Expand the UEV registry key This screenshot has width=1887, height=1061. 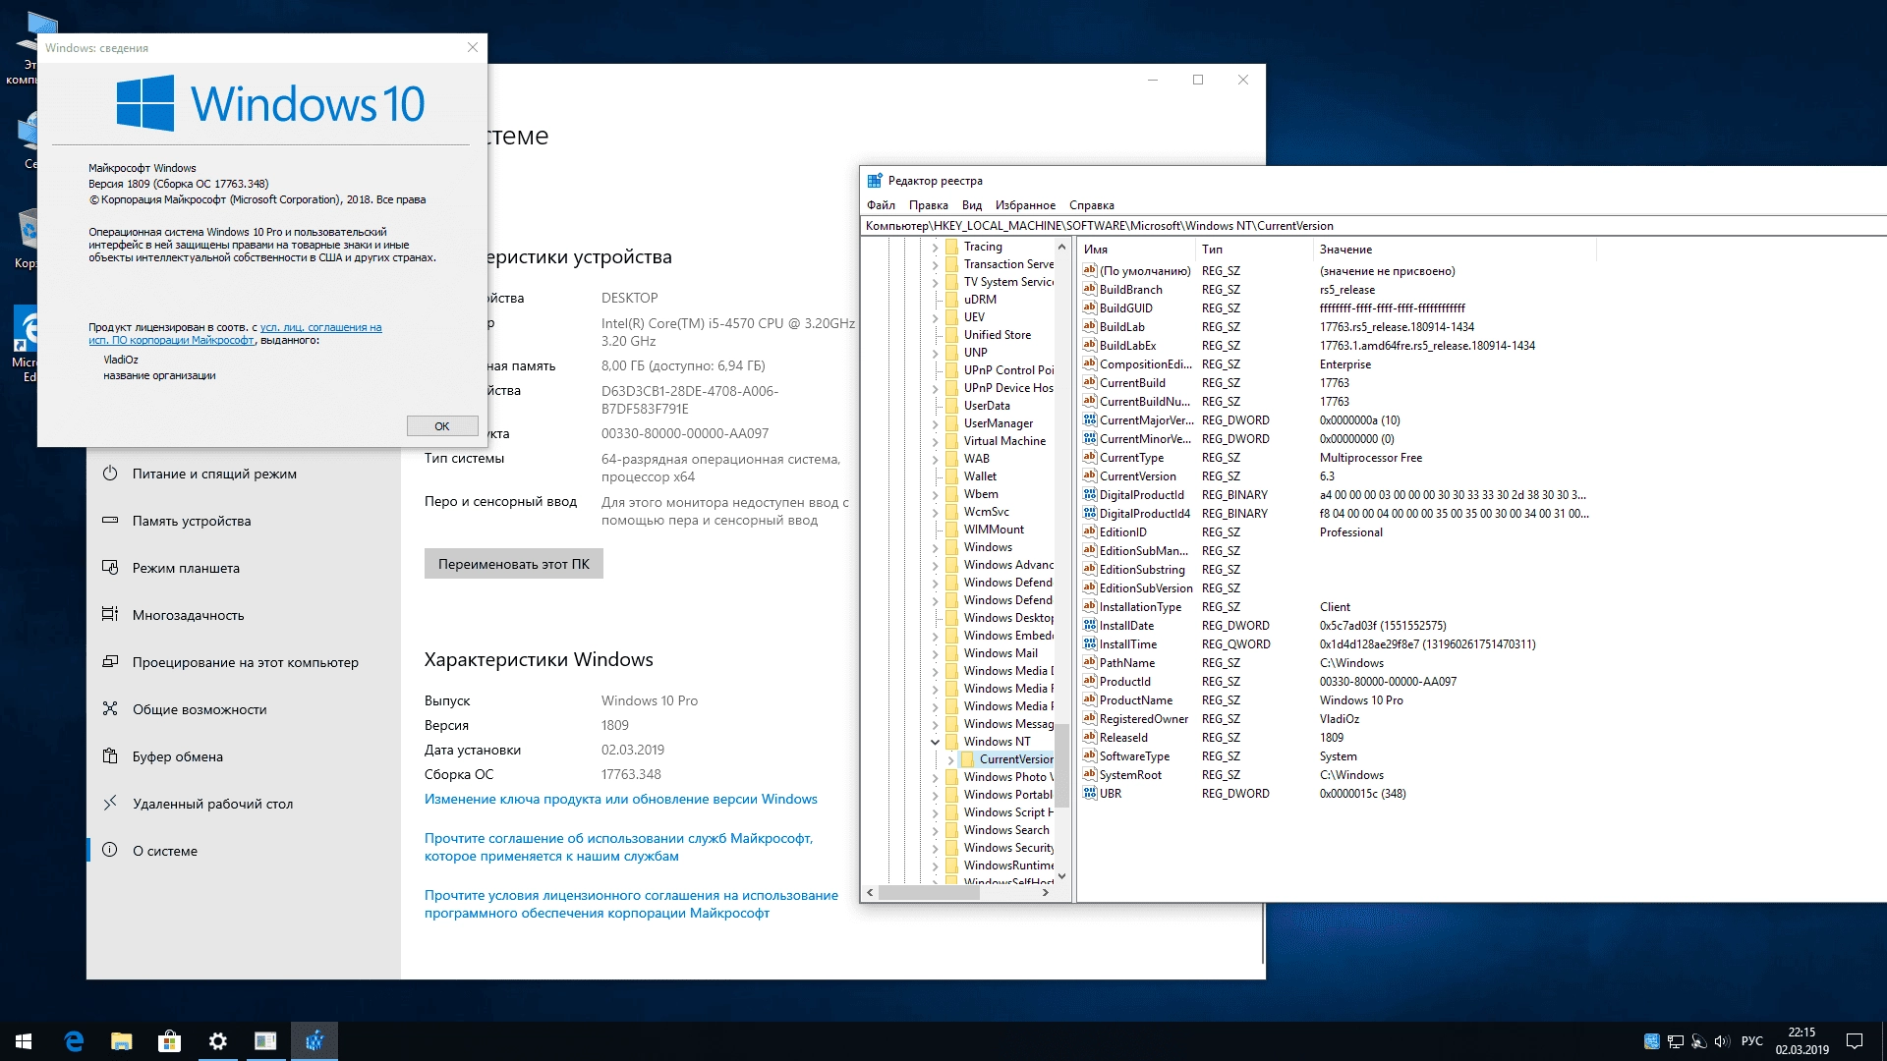[x=935, y=317]
